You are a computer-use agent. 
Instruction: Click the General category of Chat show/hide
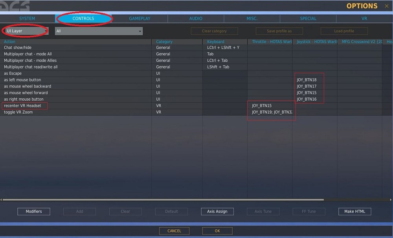click(177, 47)
